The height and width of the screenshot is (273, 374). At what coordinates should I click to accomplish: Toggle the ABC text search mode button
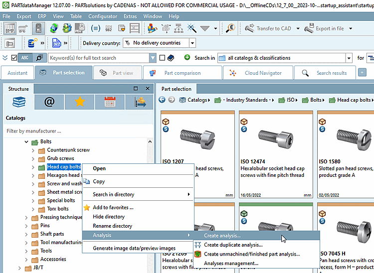click(24, 58)
